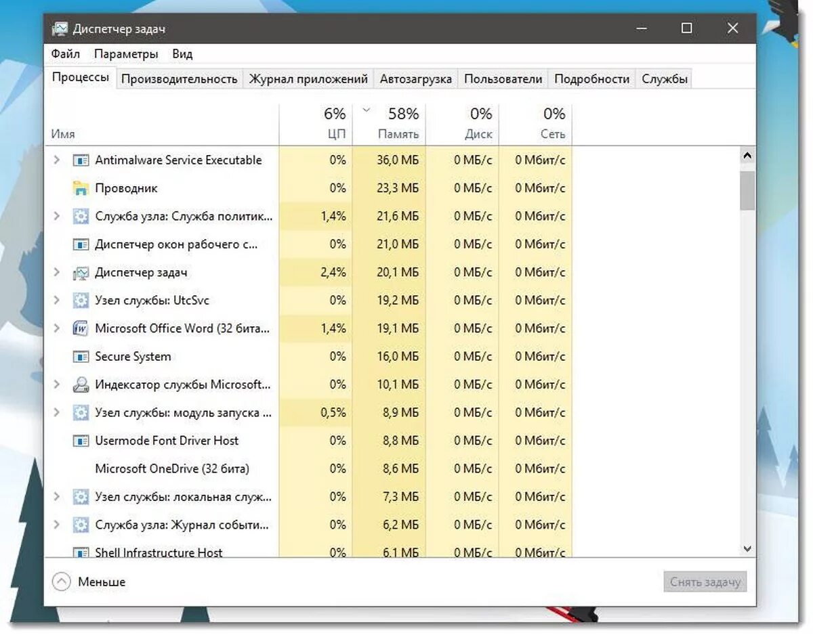Maximize the Диспетчер задач window
The width and height of the screenshot is (813, 637).
point(686,28)
